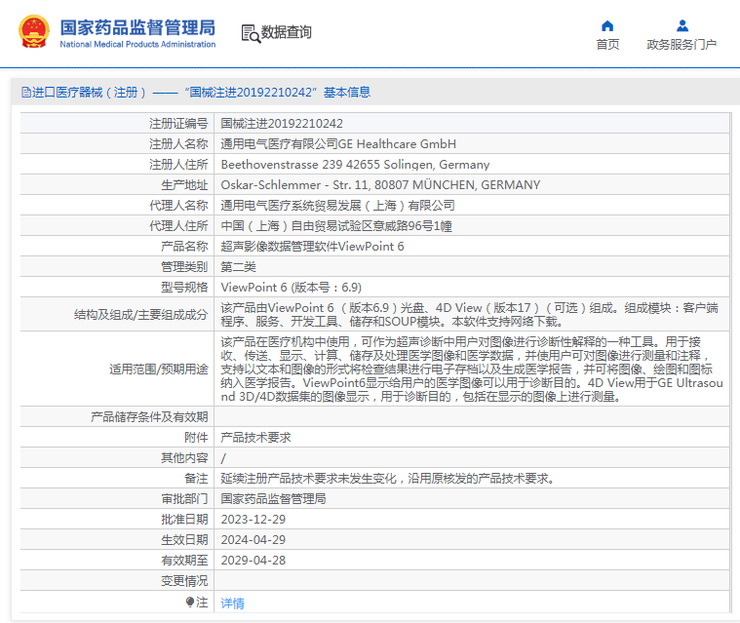The image size is (740, 623).
Task: Click the GE Healthcare GmbH registrant value
Action: (x=338, y=144)
